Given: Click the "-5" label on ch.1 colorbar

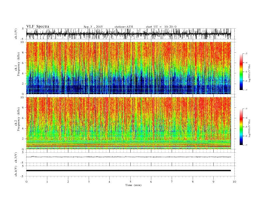Looking at the screenshot, I should pyautogui.click(x=246, y=72).
